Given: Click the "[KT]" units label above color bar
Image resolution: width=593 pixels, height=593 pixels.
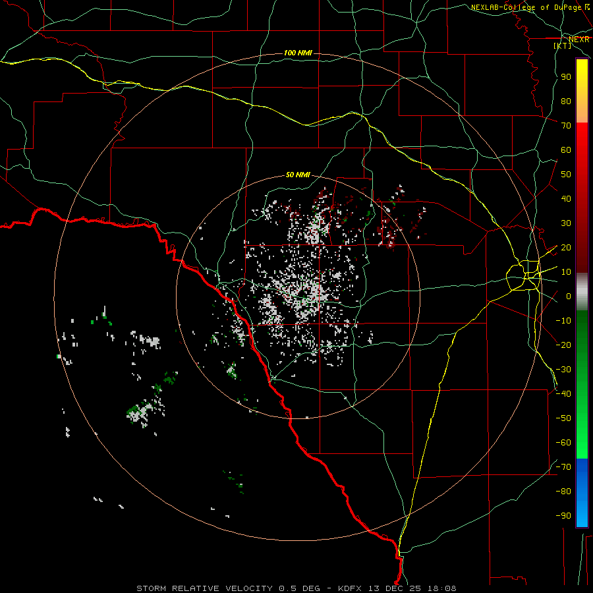Looking at the screenshot, I should click(563, 45).
